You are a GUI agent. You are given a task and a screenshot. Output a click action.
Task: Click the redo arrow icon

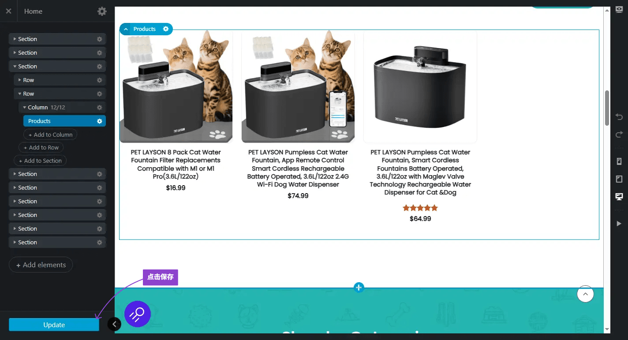[x=619, y=134]
